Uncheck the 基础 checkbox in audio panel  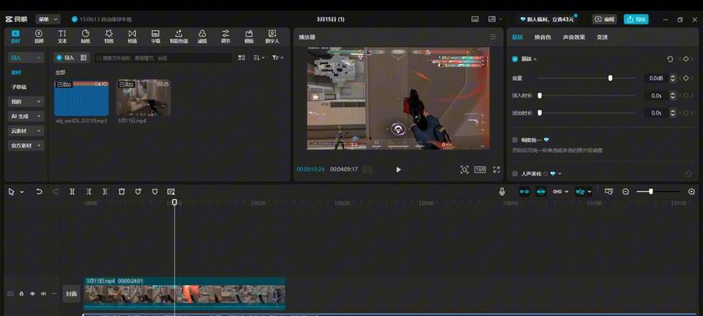pyautogui.click(x=515, y=59)
